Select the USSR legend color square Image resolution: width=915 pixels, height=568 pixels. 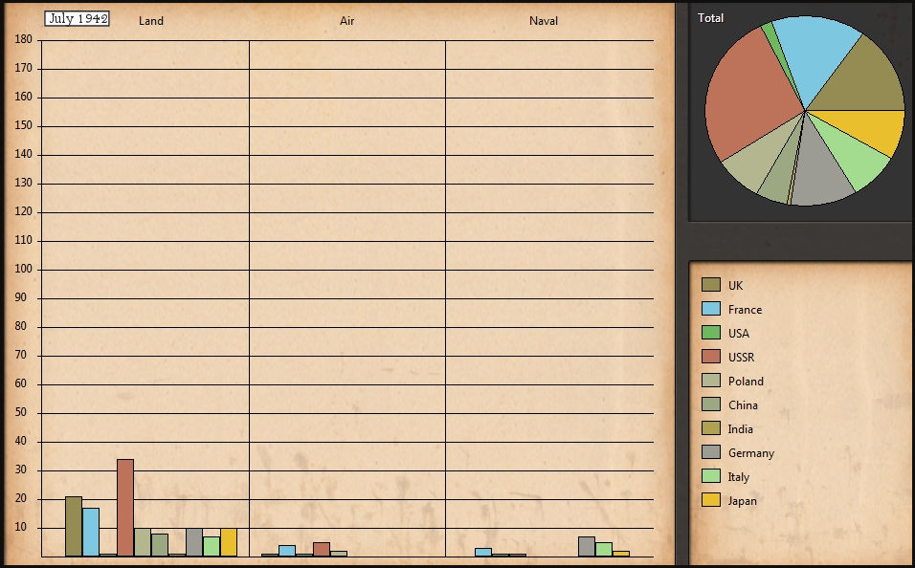click(710, 357)
